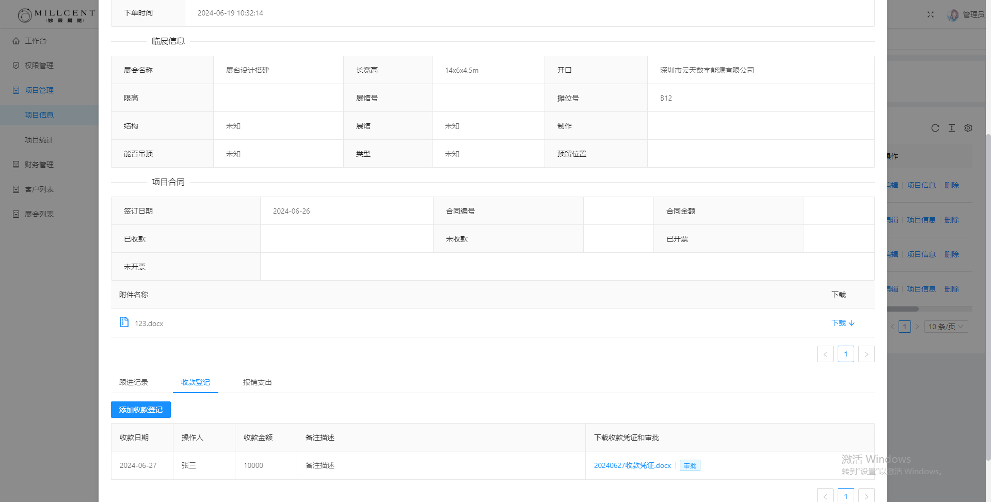Viewport: 991px width, 502px height.
Task: Click the refresh icon in table toolbar
Action: click(x=935, y=128)
